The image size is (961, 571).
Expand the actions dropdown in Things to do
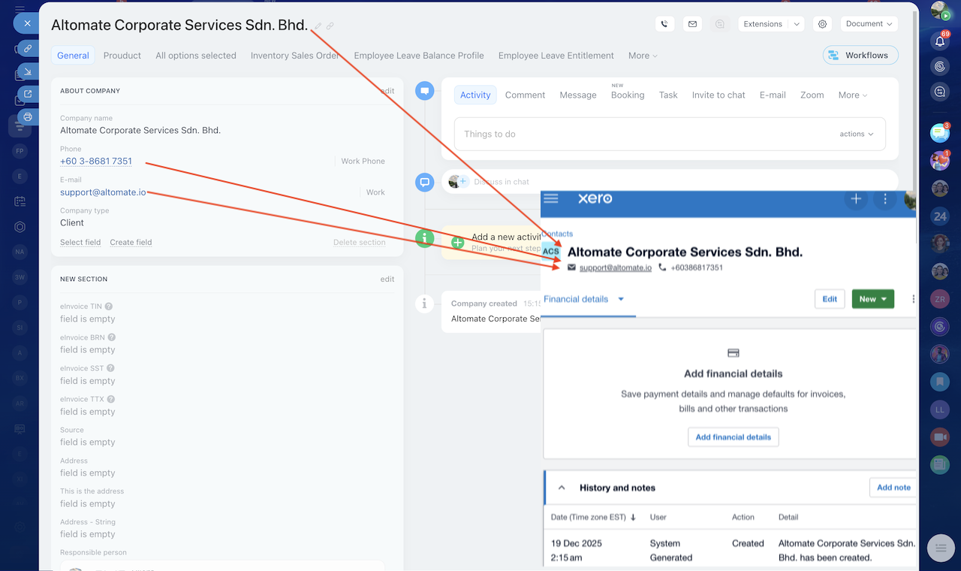(857, 134)
